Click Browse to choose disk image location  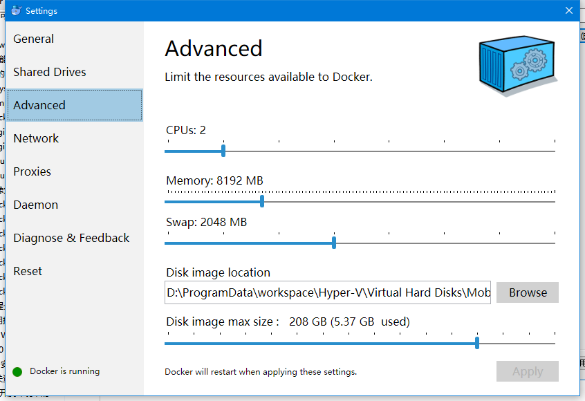(528, 292)
